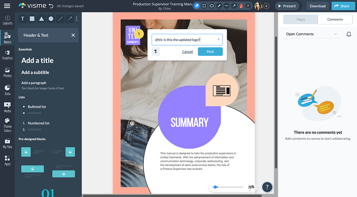The height and width of the screenshot is (197, 357).
Task: Select the rectangle annotation tool
Action: (204, 6)
